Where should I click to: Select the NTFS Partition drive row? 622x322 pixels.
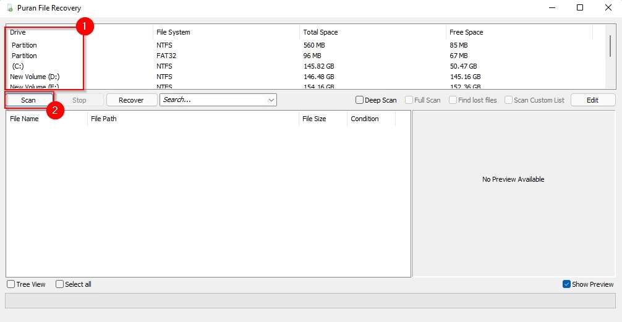point(305,45)
